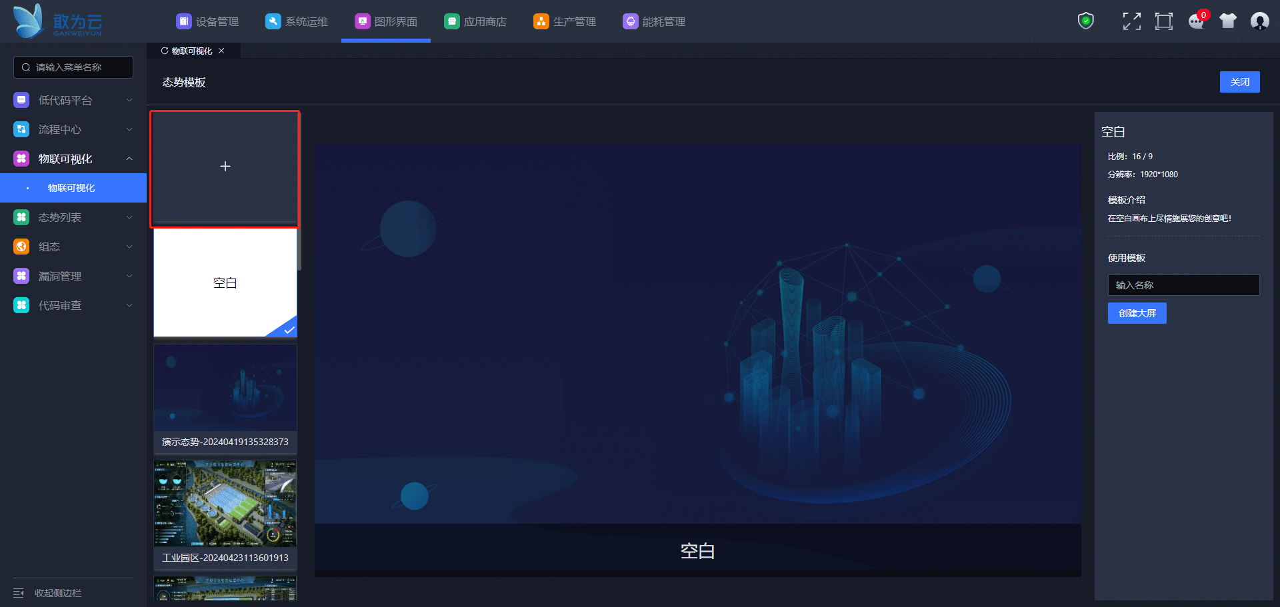Expand the 态势列表 menu chevron
The height and width of the screenshot is (607, 1280).
point(129,217)
